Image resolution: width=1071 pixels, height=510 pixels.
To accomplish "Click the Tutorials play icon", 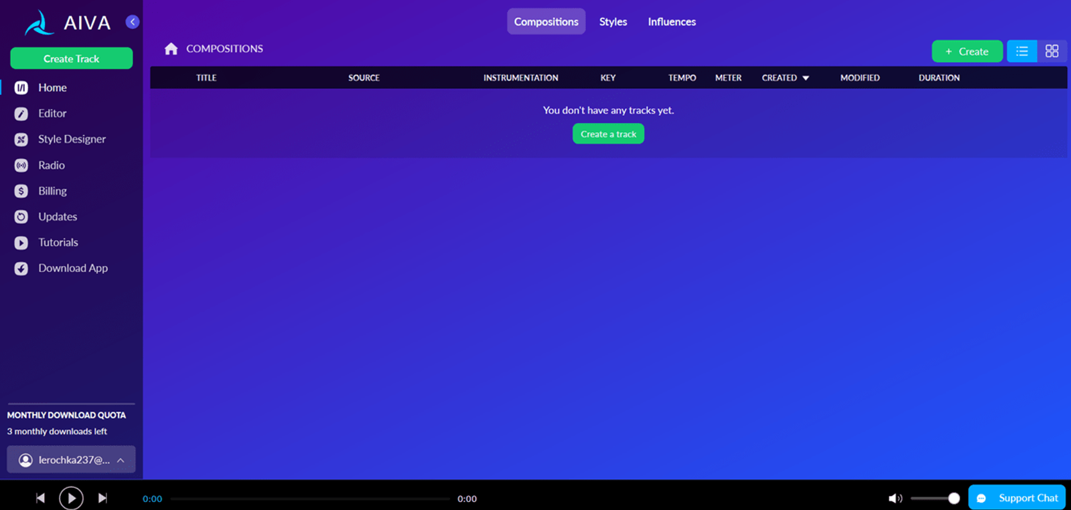I will (21, 243).
